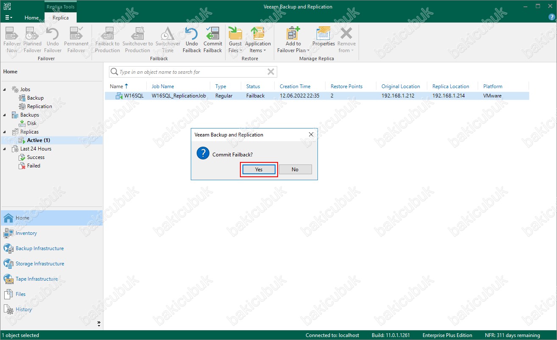Open the Guest Files restore dropdown

pyautogui.click(x=235, y=40)
